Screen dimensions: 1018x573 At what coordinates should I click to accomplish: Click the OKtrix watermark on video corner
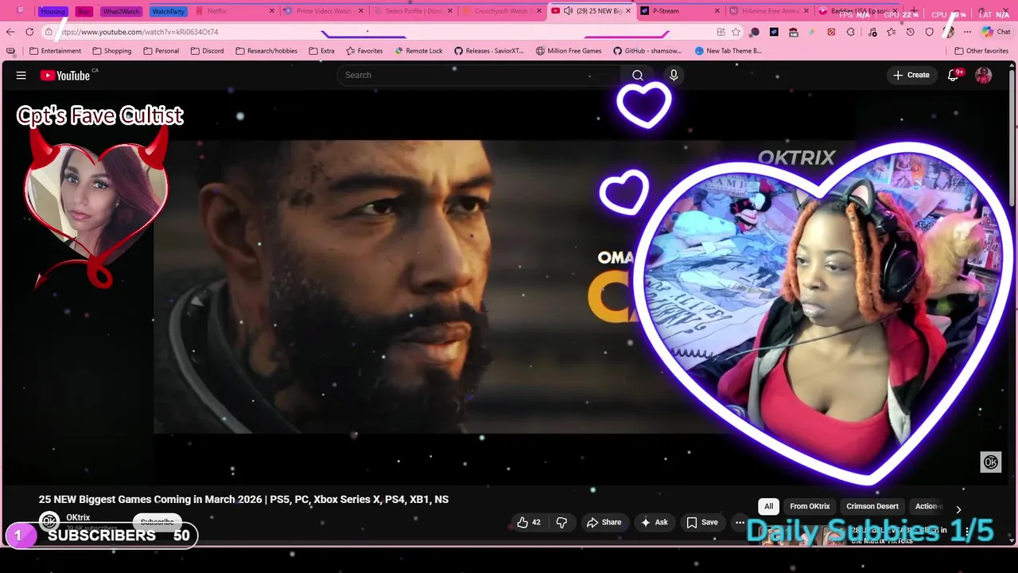990,462
